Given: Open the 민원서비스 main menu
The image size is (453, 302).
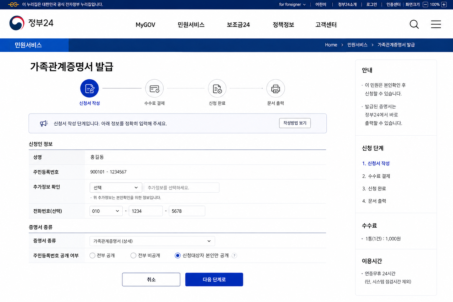Looking at the screenshot, I should pos(191,25).
